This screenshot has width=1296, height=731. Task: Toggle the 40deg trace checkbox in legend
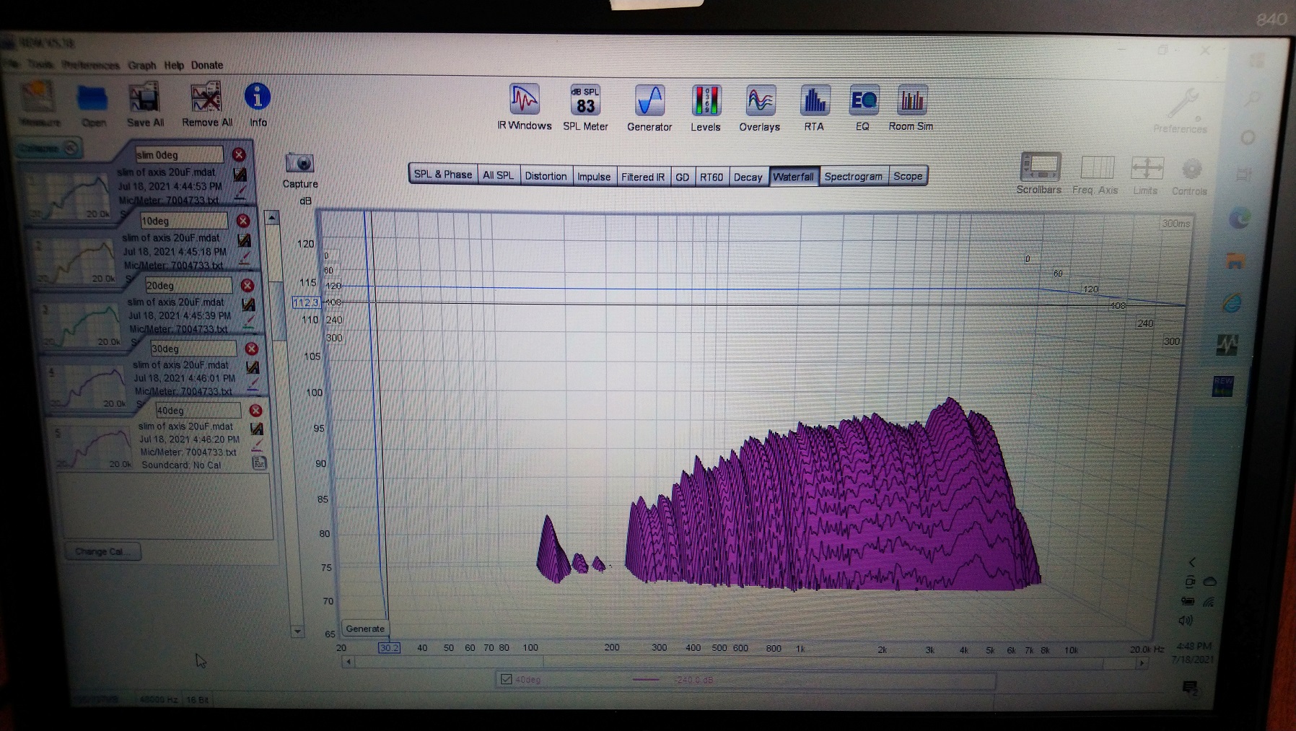(x=507, y=679)
